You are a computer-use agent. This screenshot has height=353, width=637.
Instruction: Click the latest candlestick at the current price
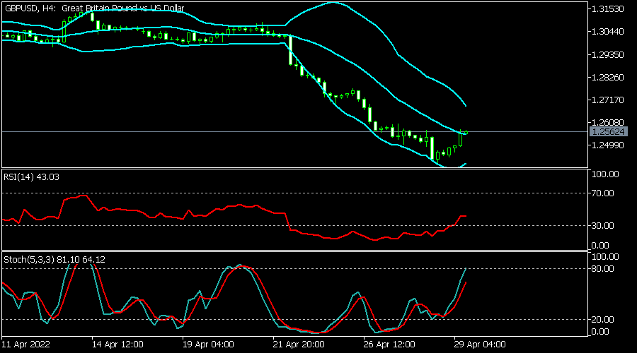[x=466, y=132]
